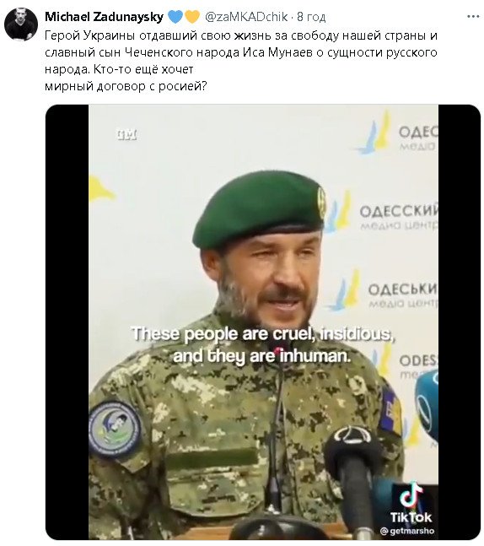Click the English subtitle text on the video

coord(263,345)
